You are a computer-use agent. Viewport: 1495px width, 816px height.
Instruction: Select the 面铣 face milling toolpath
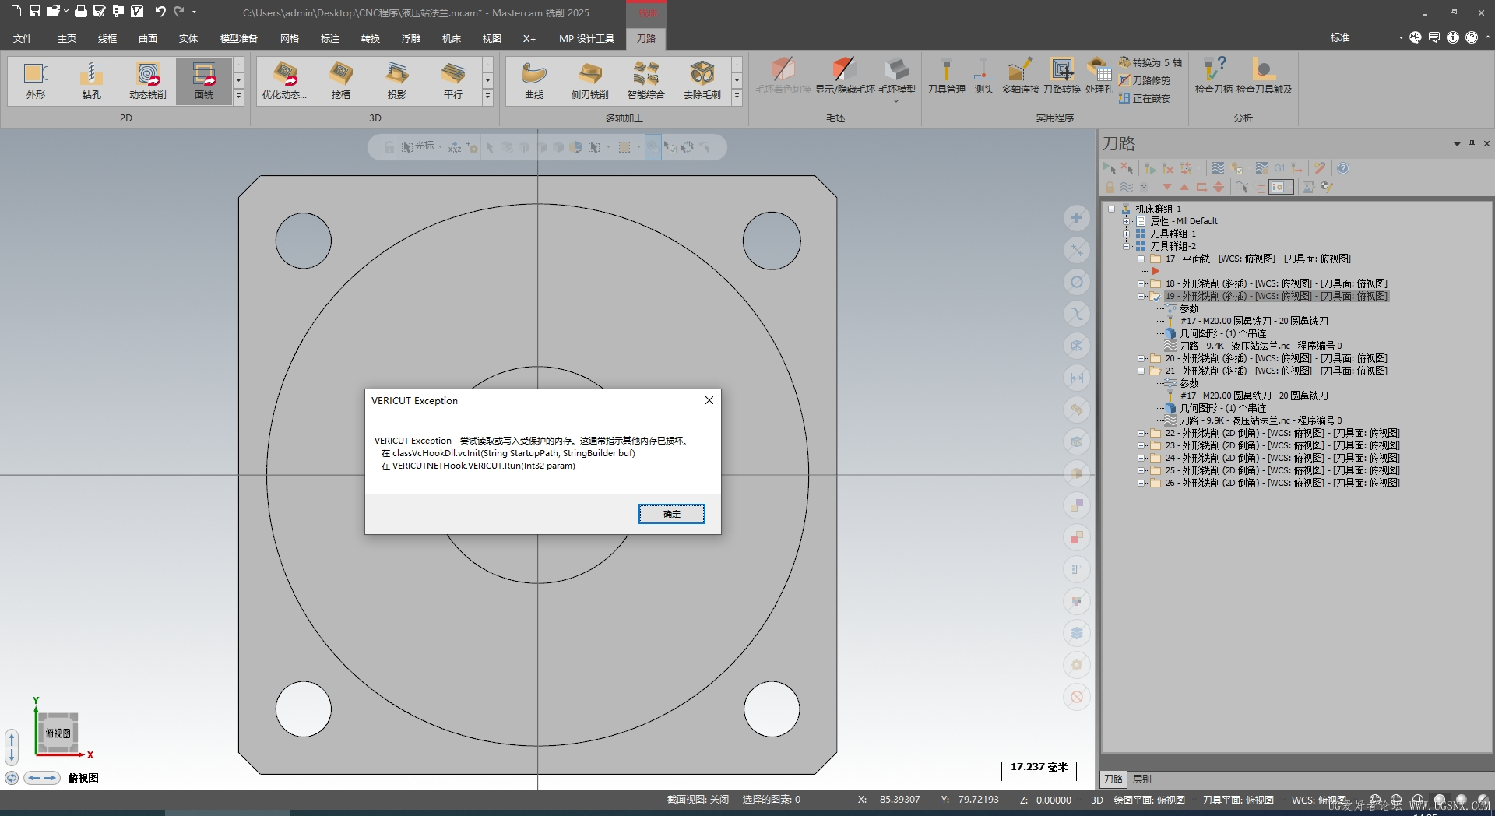pyautogui.click(x=204, y=81)
